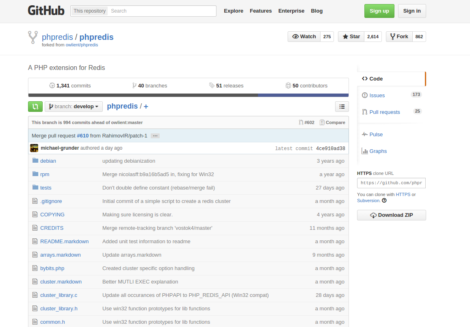Click the Pulse icon in sidebar
This screenshot has width=470, height=327.
365,134
